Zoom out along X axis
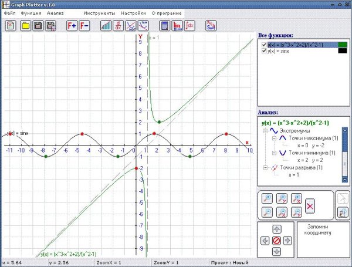 click(282, 212)
